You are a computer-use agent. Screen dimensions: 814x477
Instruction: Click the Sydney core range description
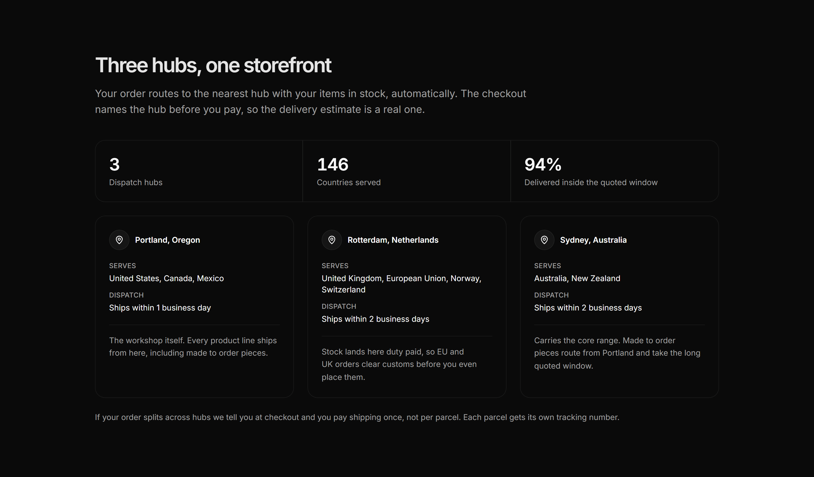click(x=617, y=353)
